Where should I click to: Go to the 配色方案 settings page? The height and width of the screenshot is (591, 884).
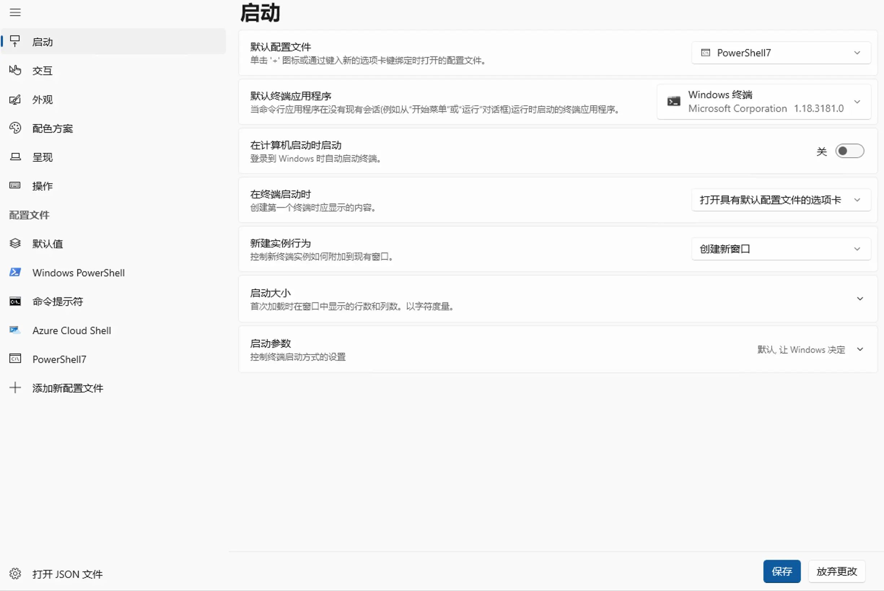coord(113,128)
